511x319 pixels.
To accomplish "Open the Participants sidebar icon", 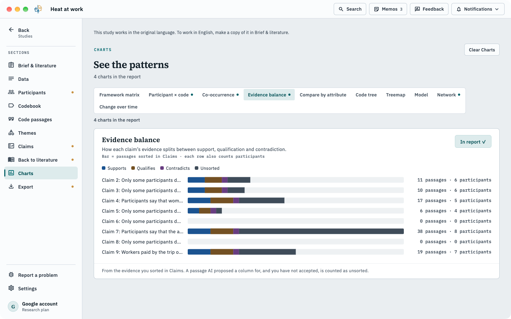I will pyautogui.click(x=11, y=92).
